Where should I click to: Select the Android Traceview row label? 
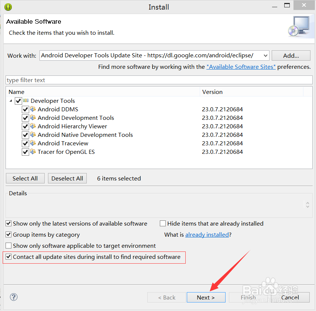(63, 143)
